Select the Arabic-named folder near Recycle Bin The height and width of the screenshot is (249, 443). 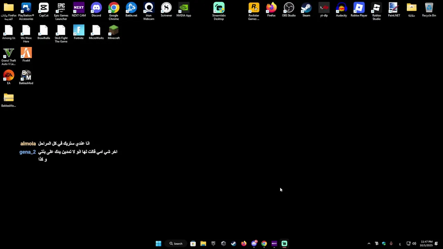point(412,10)
